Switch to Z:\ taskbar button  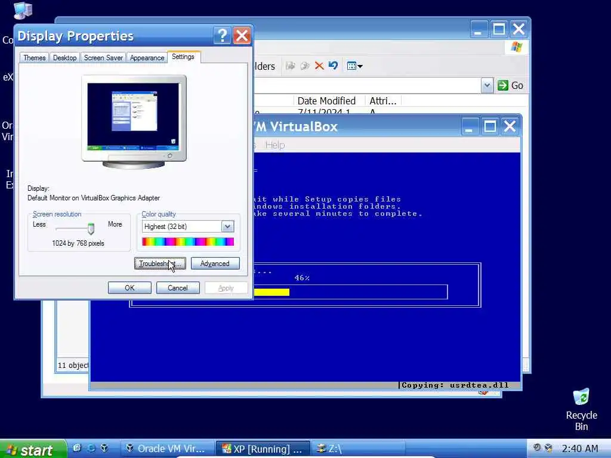point(359,449)
